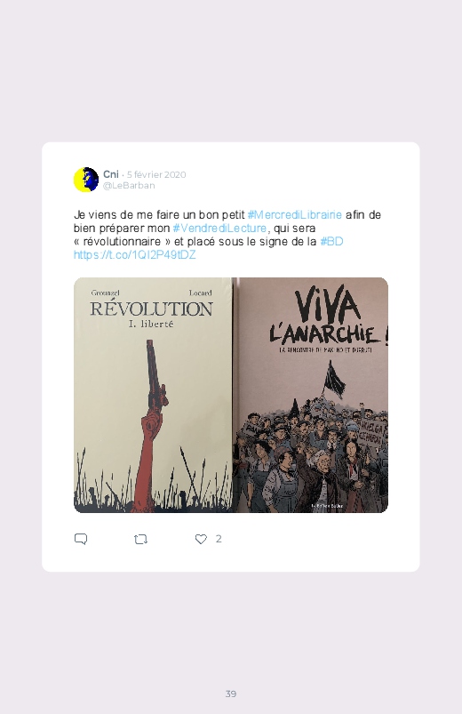Click the like count number 2
Screen dimensions: 462x714
point(219,539)
